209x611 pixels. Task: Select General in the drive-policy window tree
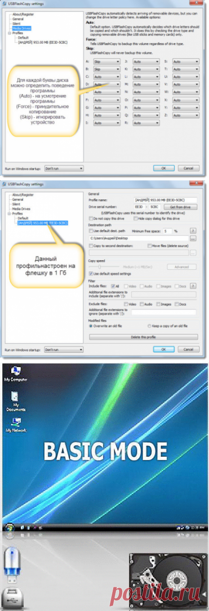click(x=18, y=19)
